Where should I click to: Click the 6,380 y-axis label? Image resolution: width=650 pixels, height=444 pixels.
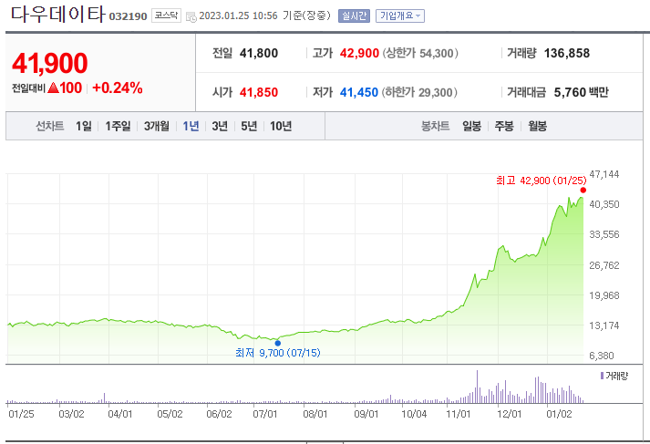(x=602, y=356)
